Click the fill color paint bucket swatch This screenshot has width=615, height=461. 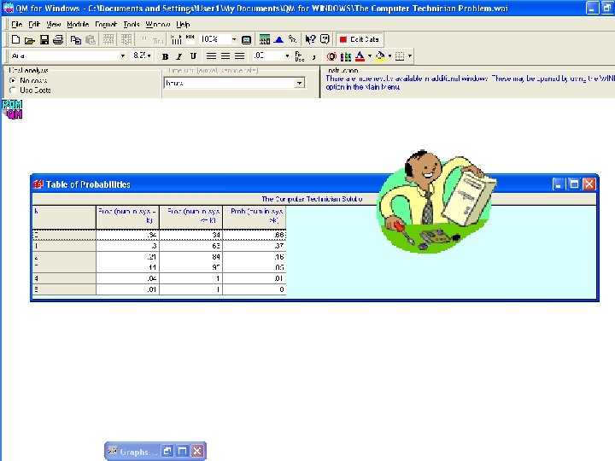click(x=379, y=56)
